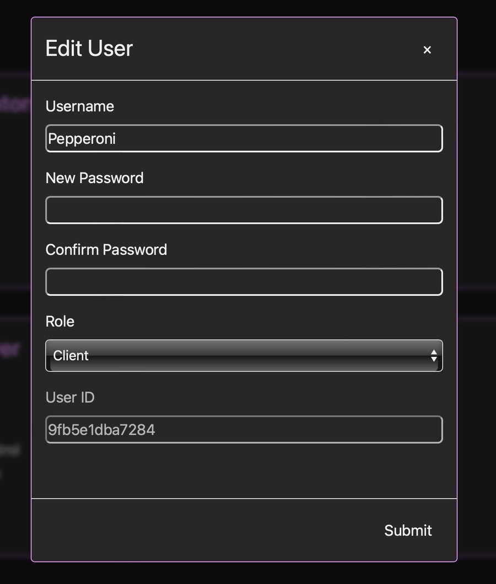
Task: Click the Username label
Action: (x=80, y=106)
